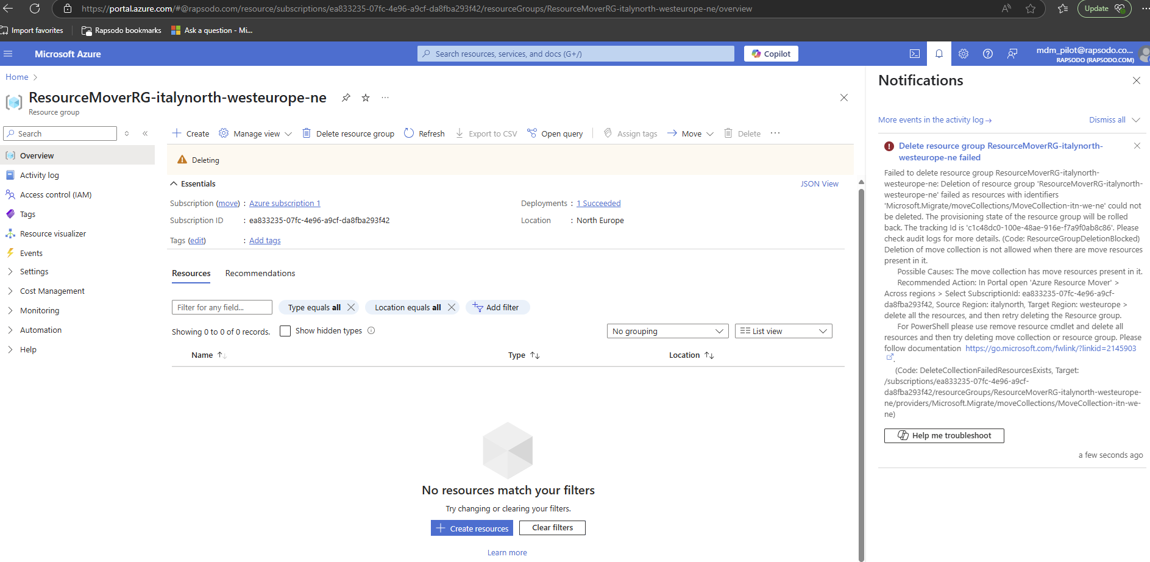Image resolution: width=1150 pixels, height=562 pixels.
Task: Focus the Filter for any field box
Action: coord(222,307)
